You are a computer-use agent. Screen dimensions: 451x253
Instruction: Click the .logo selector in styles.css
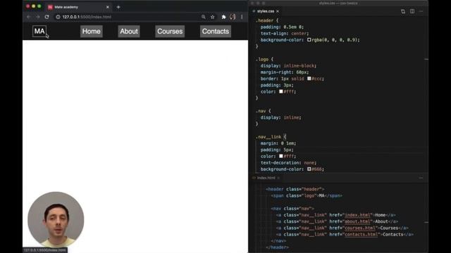coord(262,59)
